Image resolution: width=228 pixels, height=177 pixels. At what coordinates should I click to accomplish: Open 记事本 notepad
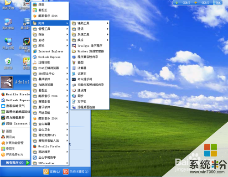[x=90, y=73]
